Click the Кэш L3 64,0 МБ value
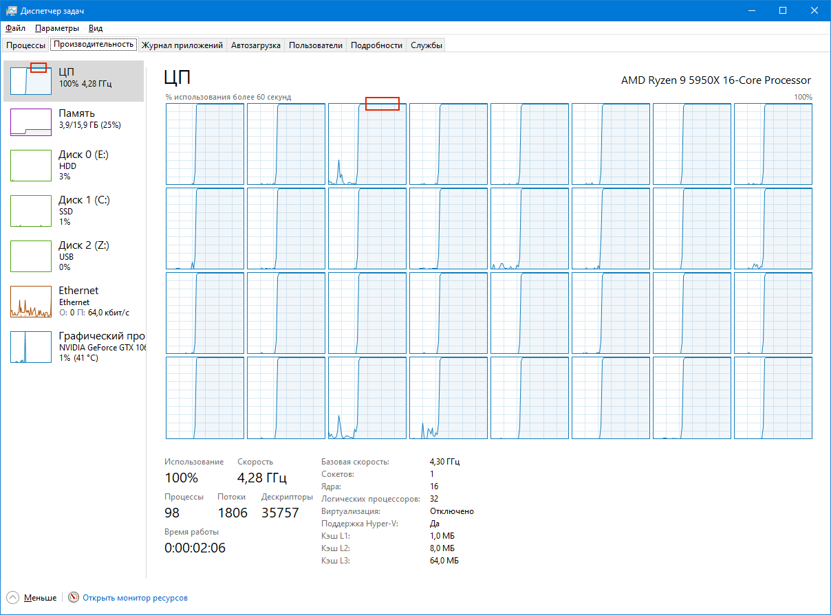This screenshot has width=831, height=615. 444,561
